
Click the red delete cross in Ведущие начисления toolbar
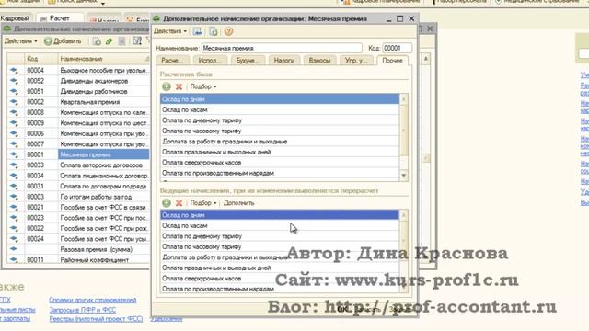click(x=179, y=203)
